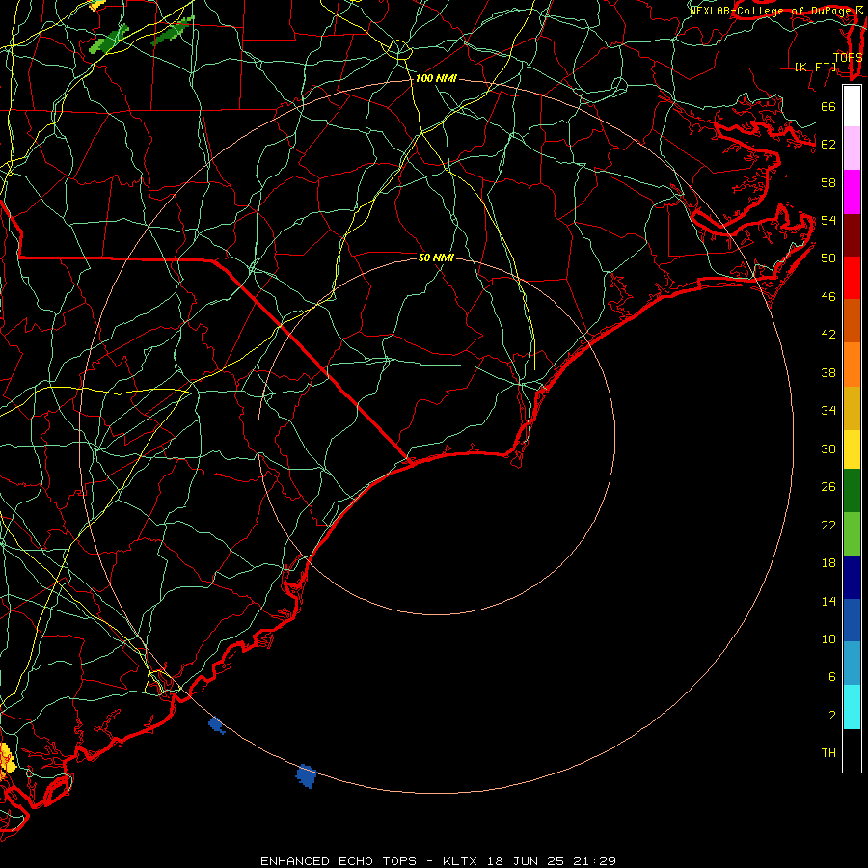This screenshot has width=868, height=868.
Task: Select the dark green legend swatch
Action: coord(852,491)
